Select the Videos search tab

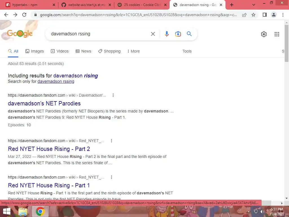(60, 51)
